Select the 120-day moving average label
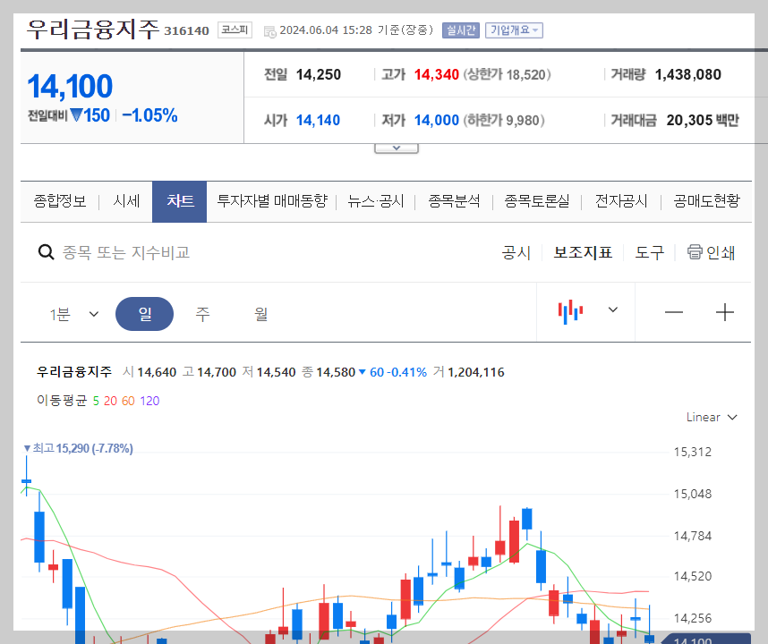Viewport: 768px width, 644px height. point(149,402)
